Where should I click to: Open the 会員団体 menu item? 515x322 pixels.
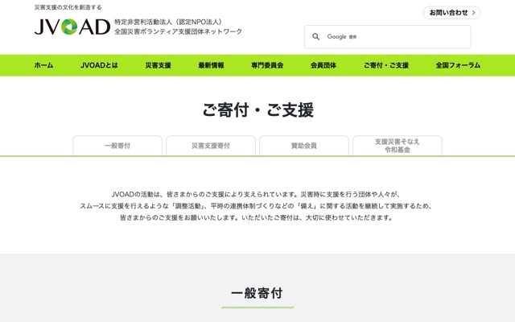click(x=323, y=65)
